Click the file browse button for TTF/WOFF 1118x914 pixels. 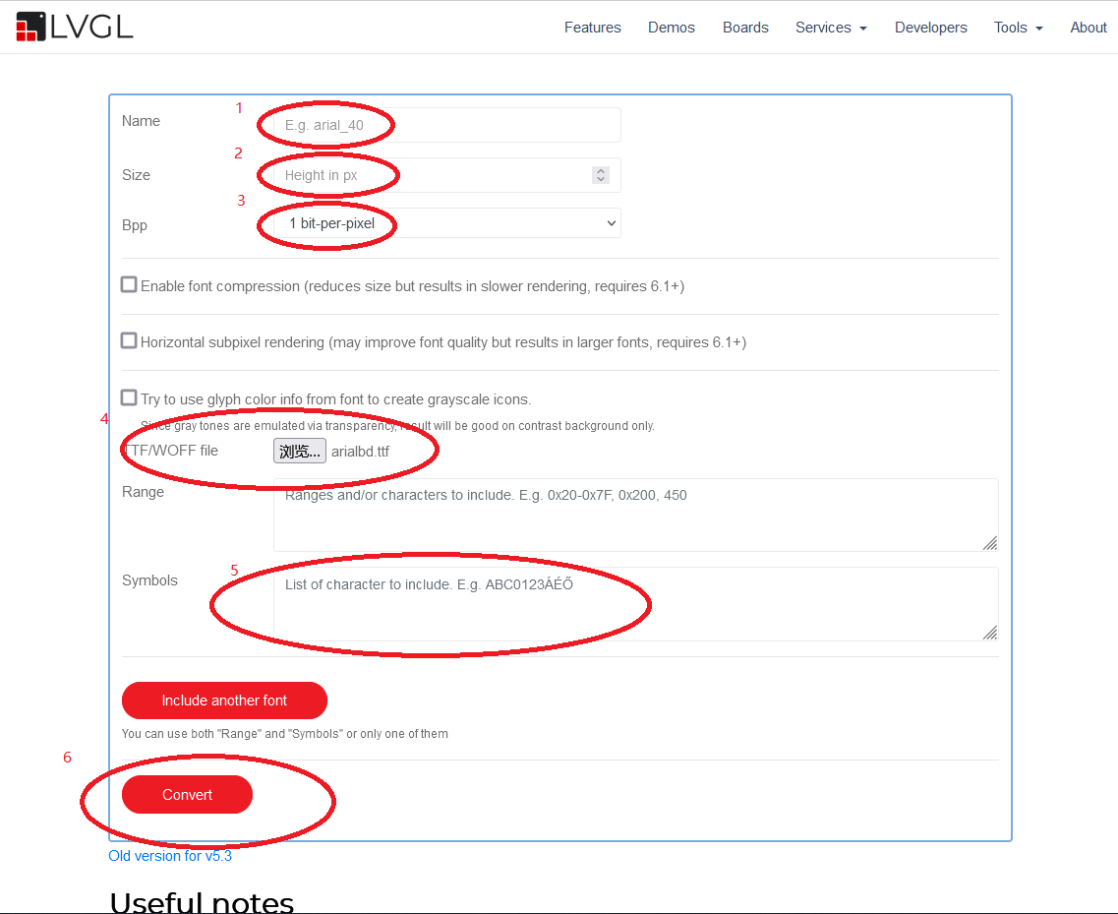[300, 451]
